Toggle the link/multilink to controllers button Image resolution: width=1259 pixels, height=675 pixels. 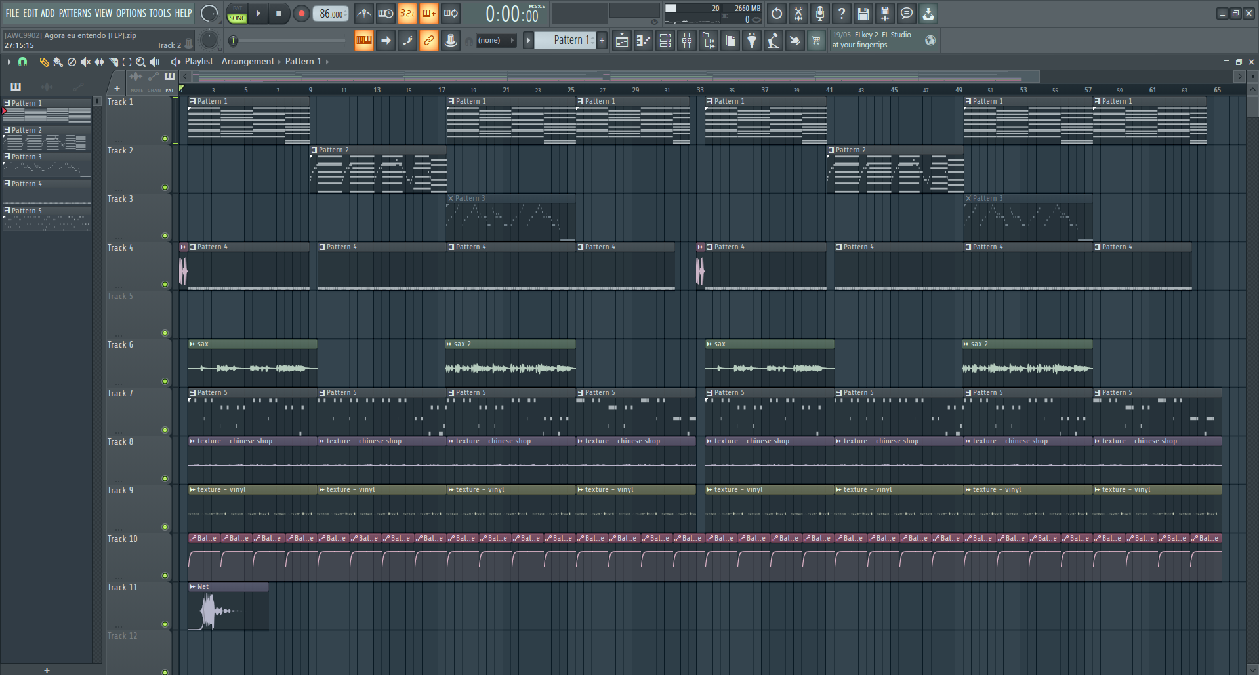click(429, 41)
